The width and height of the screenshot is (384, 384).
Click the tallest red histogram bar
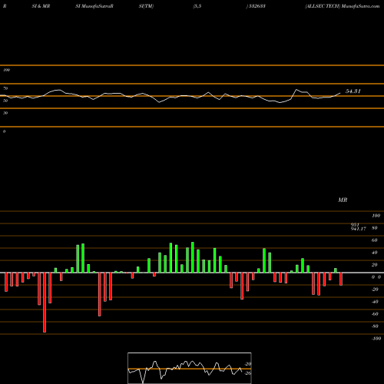click(x=45, y=303)
